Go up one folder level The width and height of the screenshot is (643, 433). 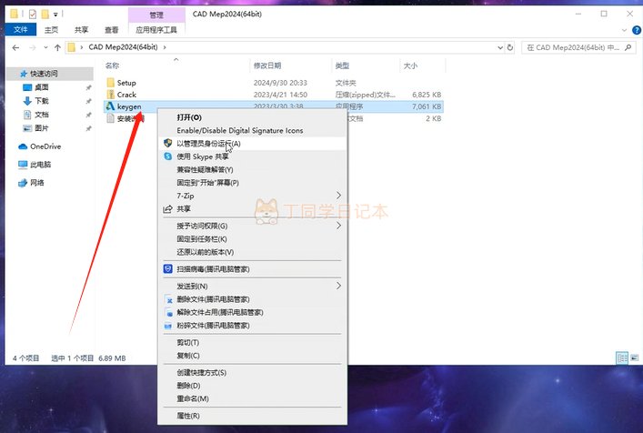click(57, 47)
